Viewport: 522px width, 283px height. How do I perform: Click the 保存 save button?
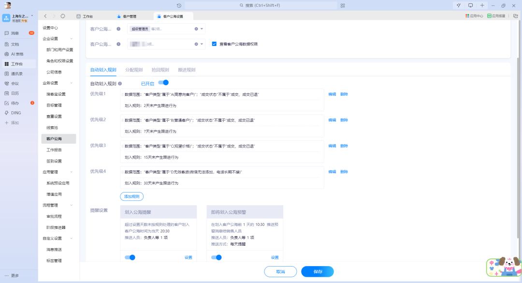[x=318, y=271]
